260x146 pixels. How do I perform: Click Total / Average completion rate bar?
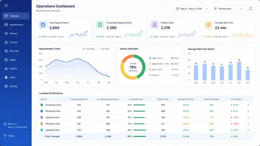[140, 136]
